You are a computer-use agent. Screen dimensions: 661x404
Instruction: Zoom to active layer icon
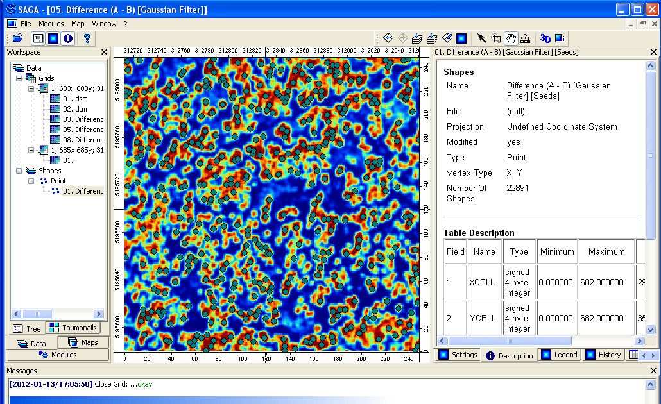pyautogui.click(x=432, y=38)
